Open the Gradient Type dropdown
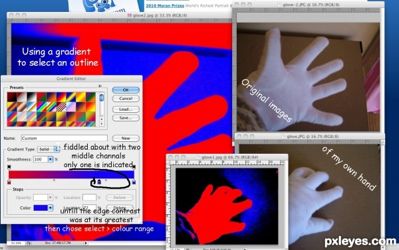 point(49,149)
